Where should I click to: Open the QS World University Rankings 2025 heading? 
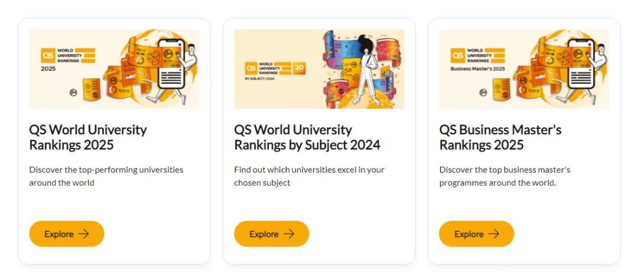coord(88,137)
